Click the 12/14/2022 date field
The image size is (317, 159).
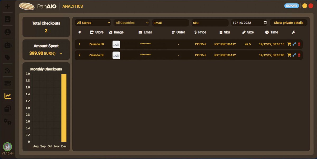[250, 23]
